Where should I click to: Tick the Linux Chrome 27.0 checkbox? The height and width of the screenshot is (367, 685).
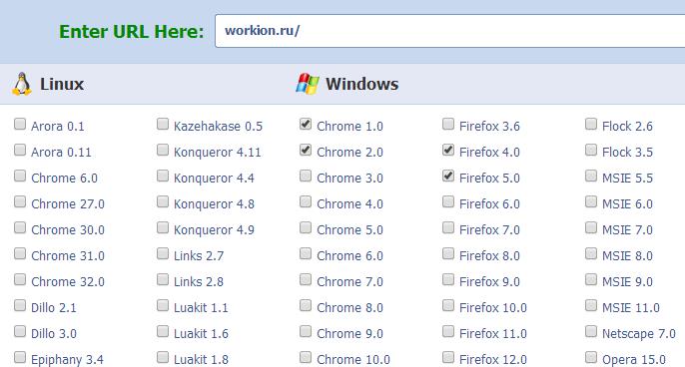tap(20, 201)
